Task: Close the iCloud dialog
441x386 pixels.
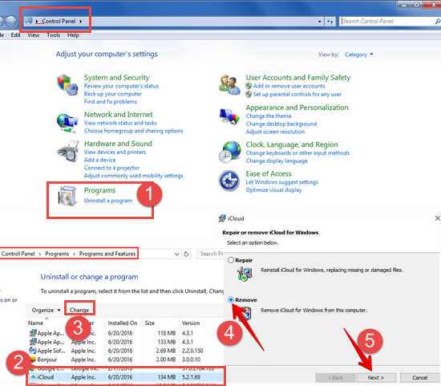Action: point(437,218)
